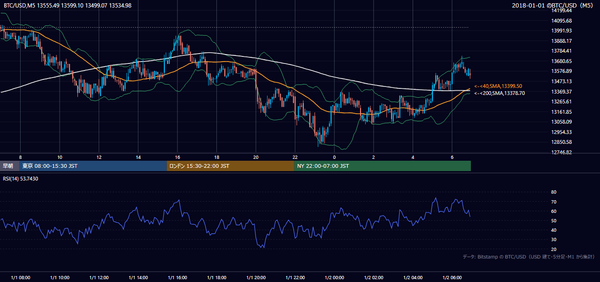Click the 1/1 10:00 bottom time label

click(60, 277)
